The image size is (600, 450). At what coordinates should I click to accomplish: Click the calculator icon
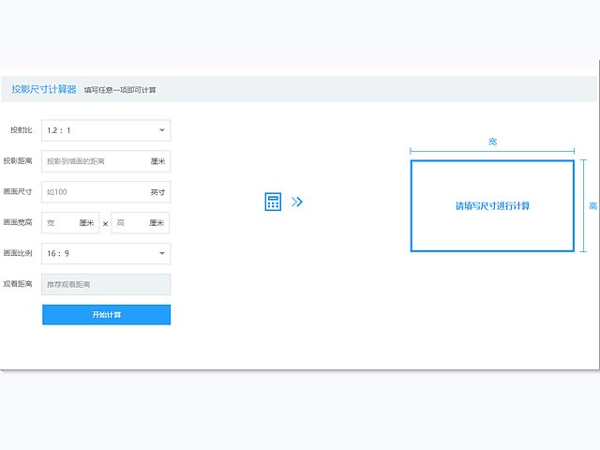coord(273,202)
